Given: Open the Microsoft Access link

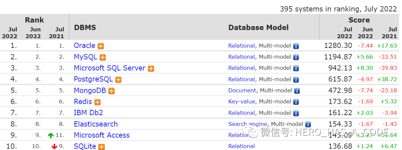Looking at the screenshot, I should [102, 135].
